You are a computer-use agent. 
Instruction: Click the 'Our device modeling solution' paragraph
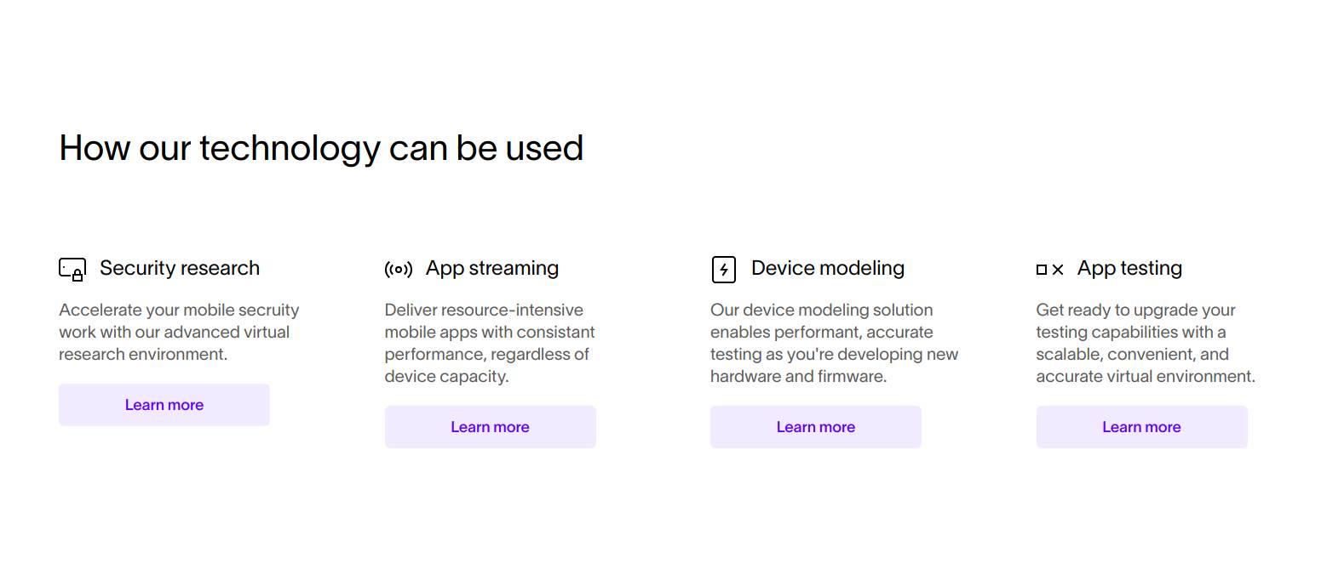coord(834,343)
